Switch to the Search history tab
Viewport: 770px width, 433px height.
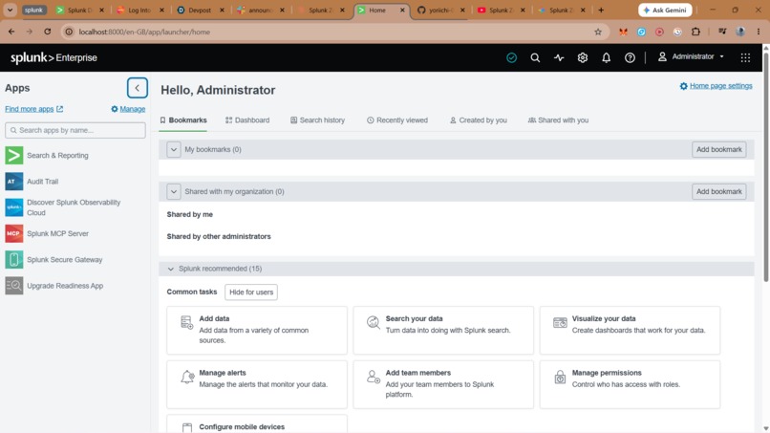click(317, 119)
